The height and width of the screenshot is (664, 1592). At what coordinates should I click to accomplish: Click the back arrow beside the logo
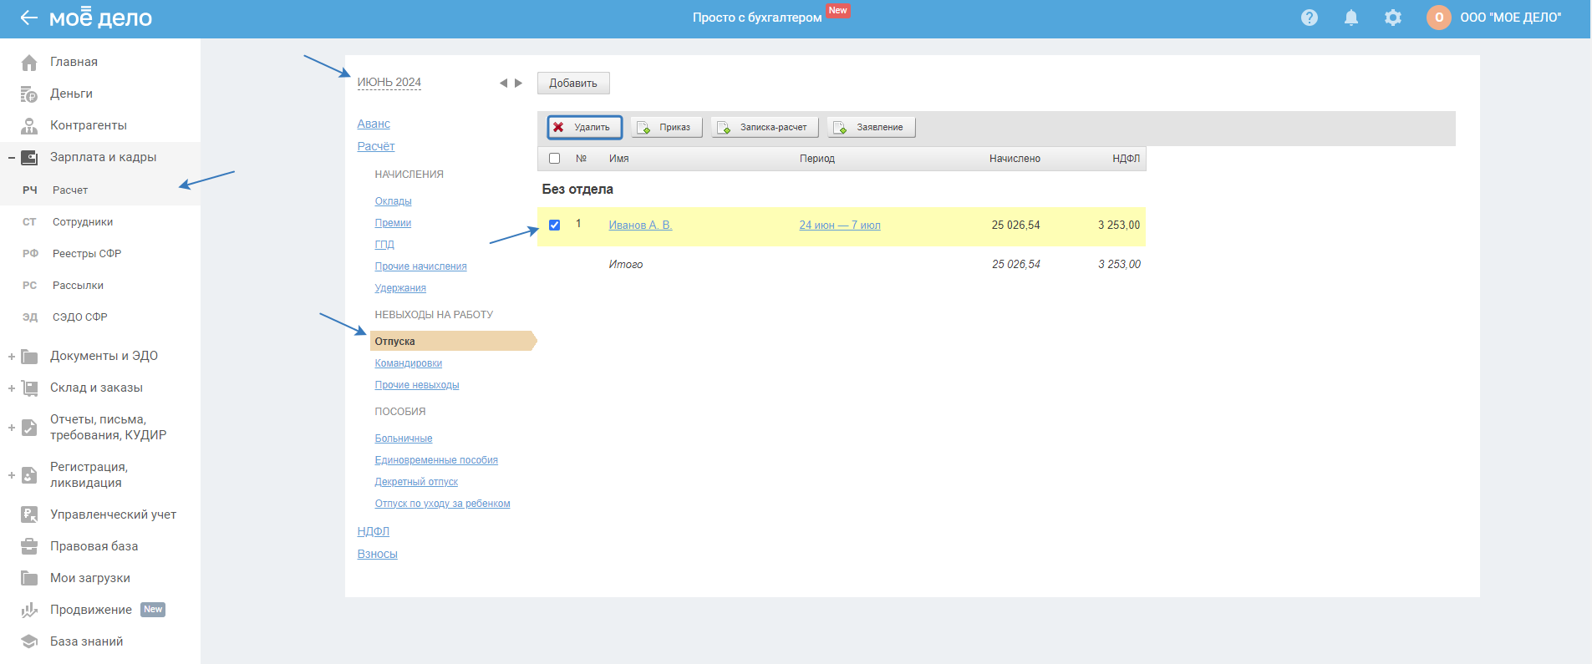click(x=28, y=18)
